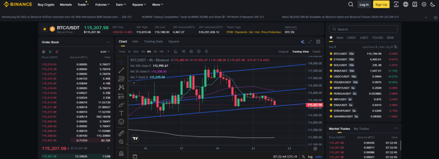This screenshot has width=439, height=159.
Task: Click the TradingView logo on chart
Action: click(x=135, y=138)
